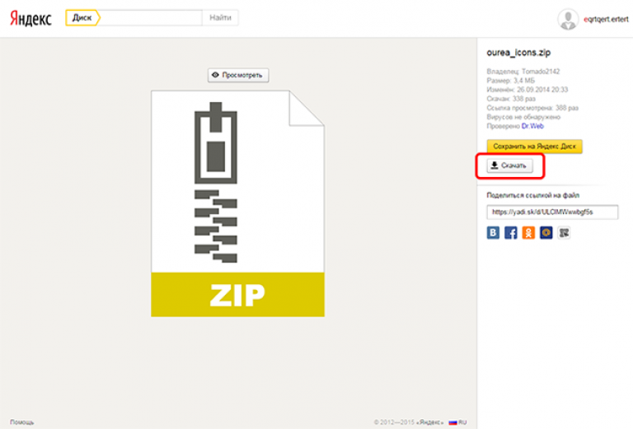
Task: Share link via Odnoklassniki icon
Action: [528, 233]
